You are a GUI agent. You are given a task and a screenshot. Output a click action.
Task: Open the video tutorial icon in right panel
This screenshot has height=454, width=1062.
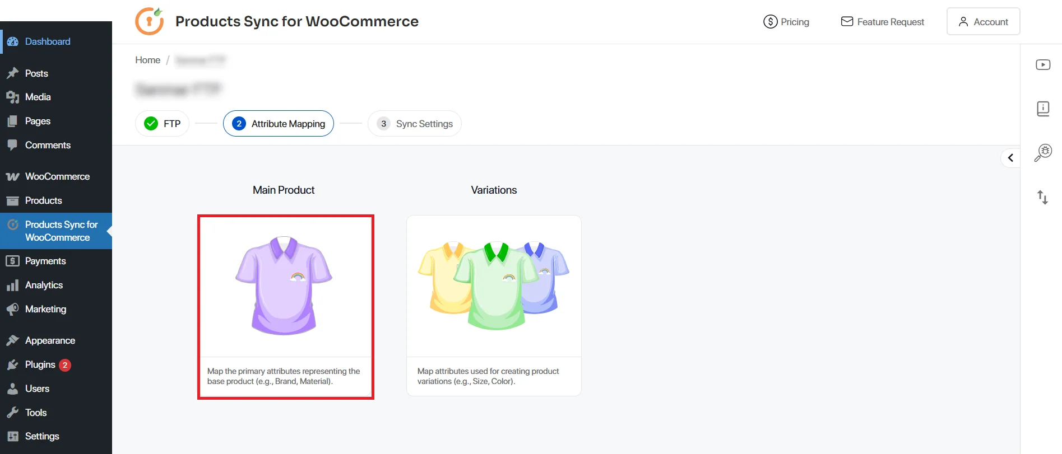tap(1043, 65)
